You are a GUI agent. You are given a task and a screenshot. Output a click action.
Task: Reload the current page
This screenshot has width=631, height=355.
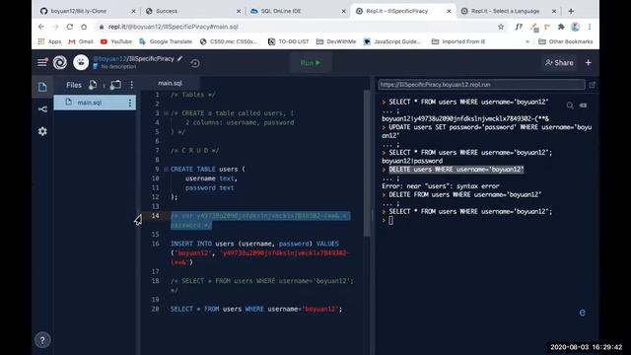[70, 27]
